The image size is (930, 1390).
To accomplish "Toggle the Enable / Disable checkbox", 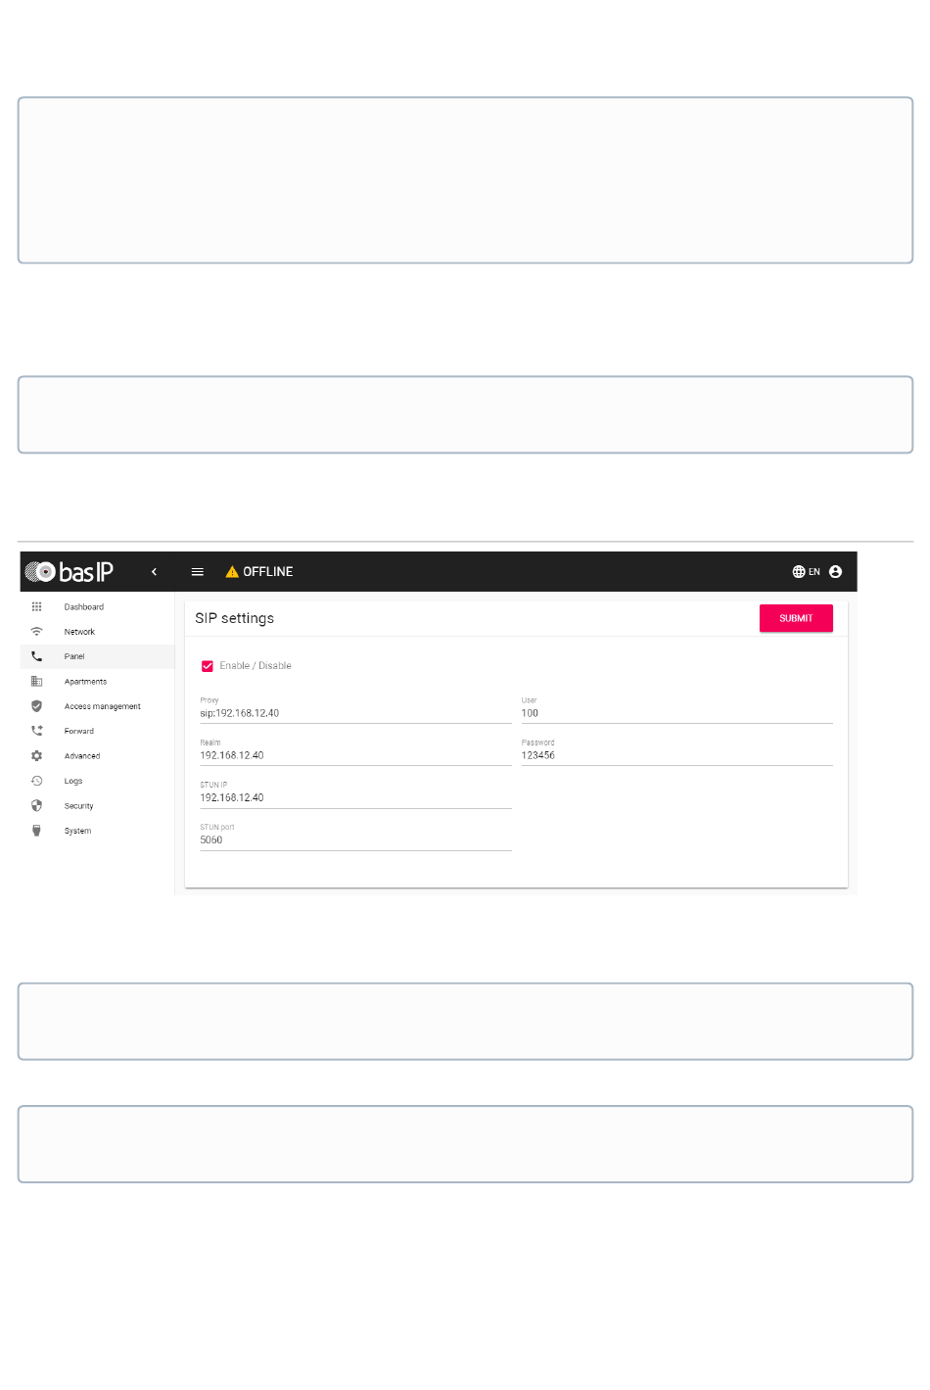I will point(208,666).
